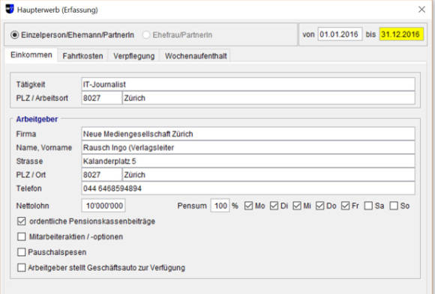Viewport: 435px width, 294px height.
Task: Enable Arbeitgeber stellt Geschäftsauto checkbox
Action: tap(21, 268)
